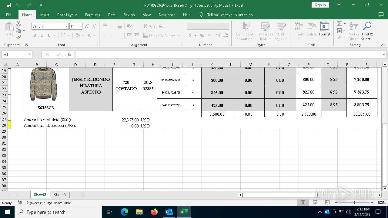The width and height of the screenshot is (388, 218).
Task: Click the Cut scissors icon
Action: click(x=18, y=24)
